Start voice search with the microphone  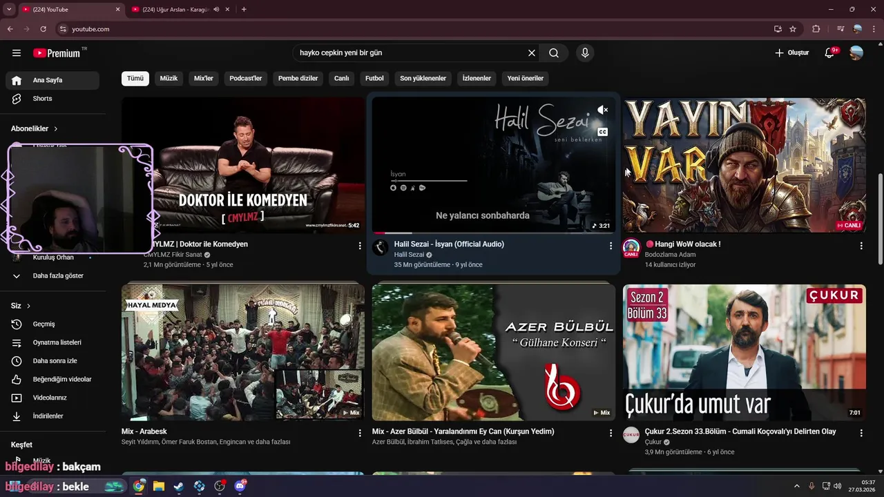(585, 53)
